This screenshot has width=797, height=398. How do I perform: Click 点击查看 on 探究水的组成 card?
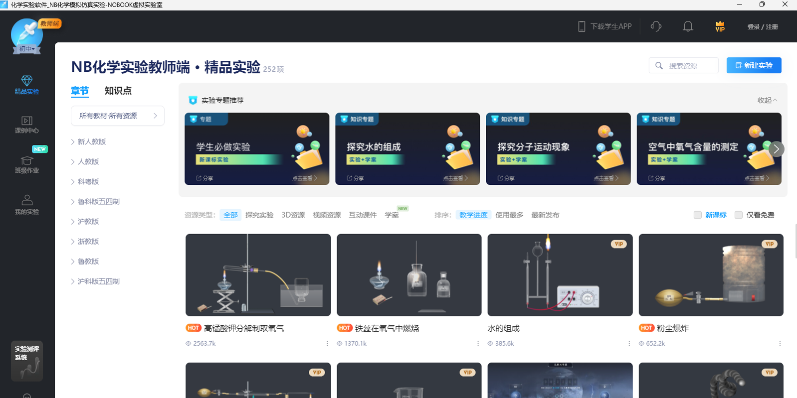455,178
